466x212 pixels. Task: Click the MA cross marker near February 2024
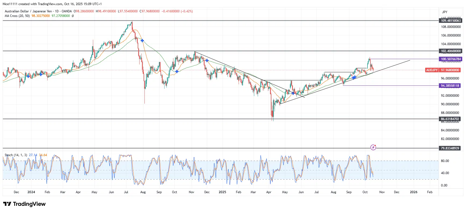click(x=41, y=74)
